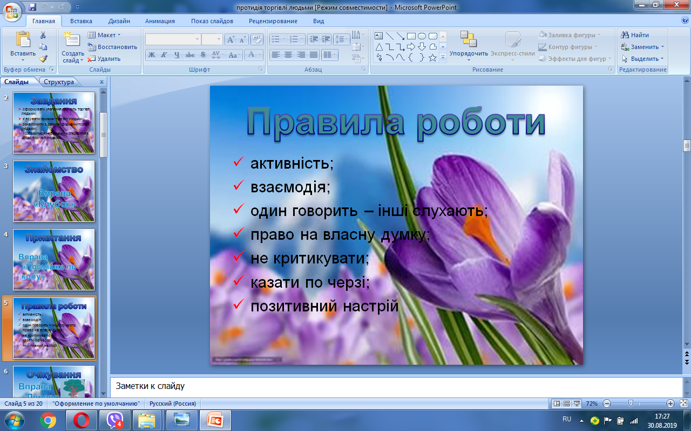Open the Анимация ribbon tab

tap(160, 21)
